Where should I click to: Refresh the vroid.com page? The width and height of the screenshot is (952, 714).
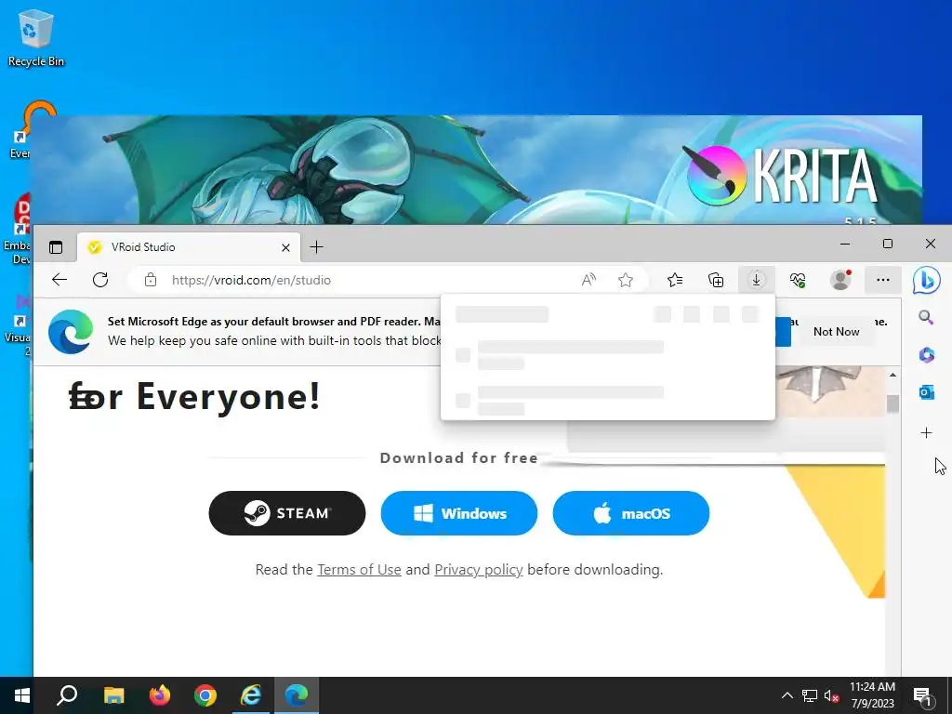100,280
